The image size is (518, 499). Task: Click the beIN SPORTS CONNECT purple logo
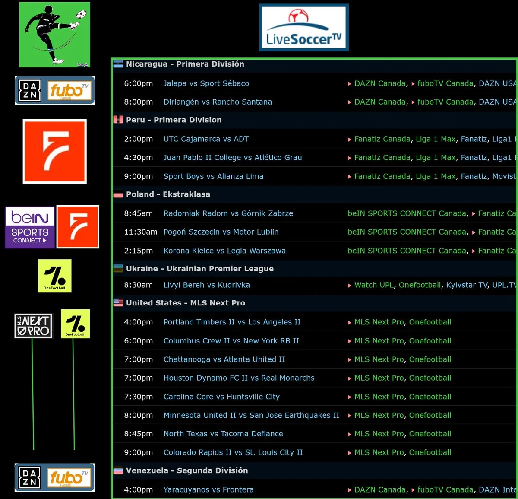click(30, 227)
